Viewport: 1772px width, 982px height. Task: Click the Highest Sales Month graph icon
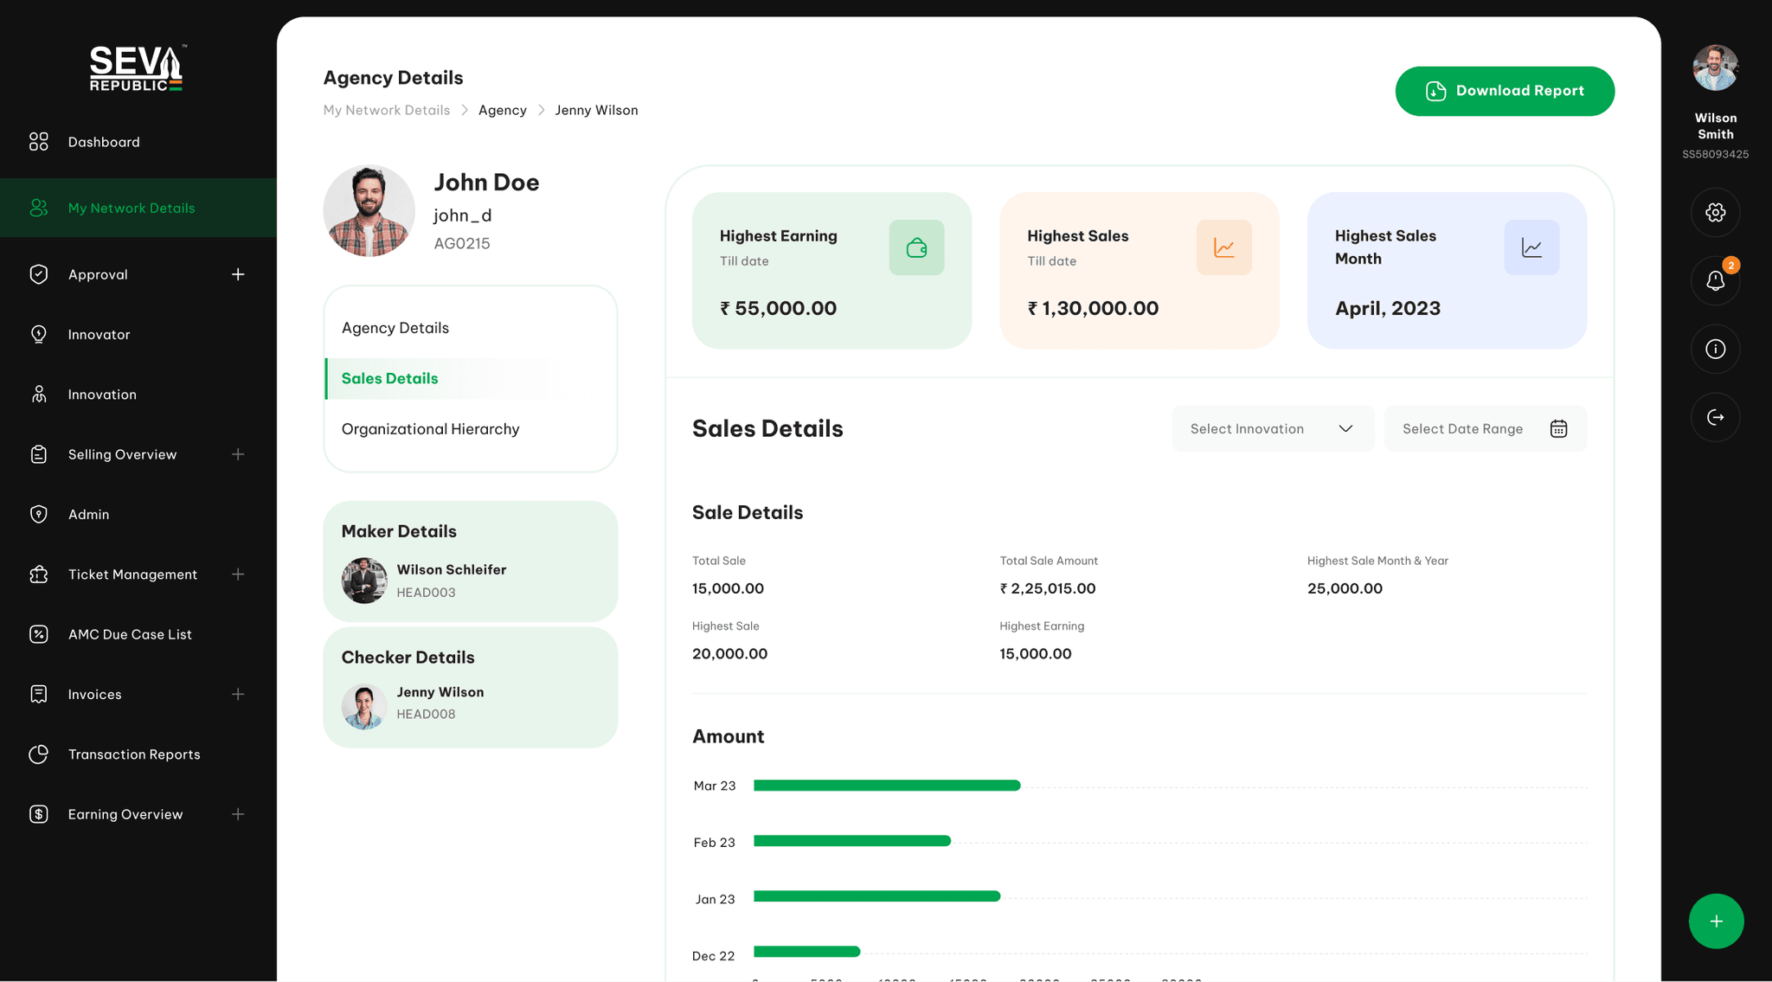(x=1531, y=247)
